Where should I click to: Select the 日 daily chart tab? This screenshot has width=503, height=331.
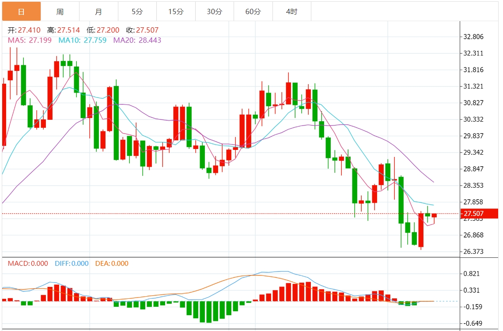22,11
